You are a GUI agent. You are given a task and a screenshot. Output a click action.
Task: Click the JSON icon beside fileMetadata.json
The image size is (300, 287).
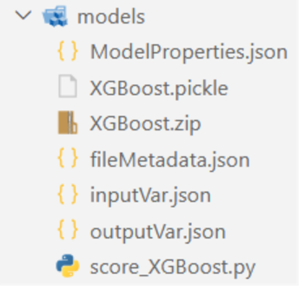(68, 159)
